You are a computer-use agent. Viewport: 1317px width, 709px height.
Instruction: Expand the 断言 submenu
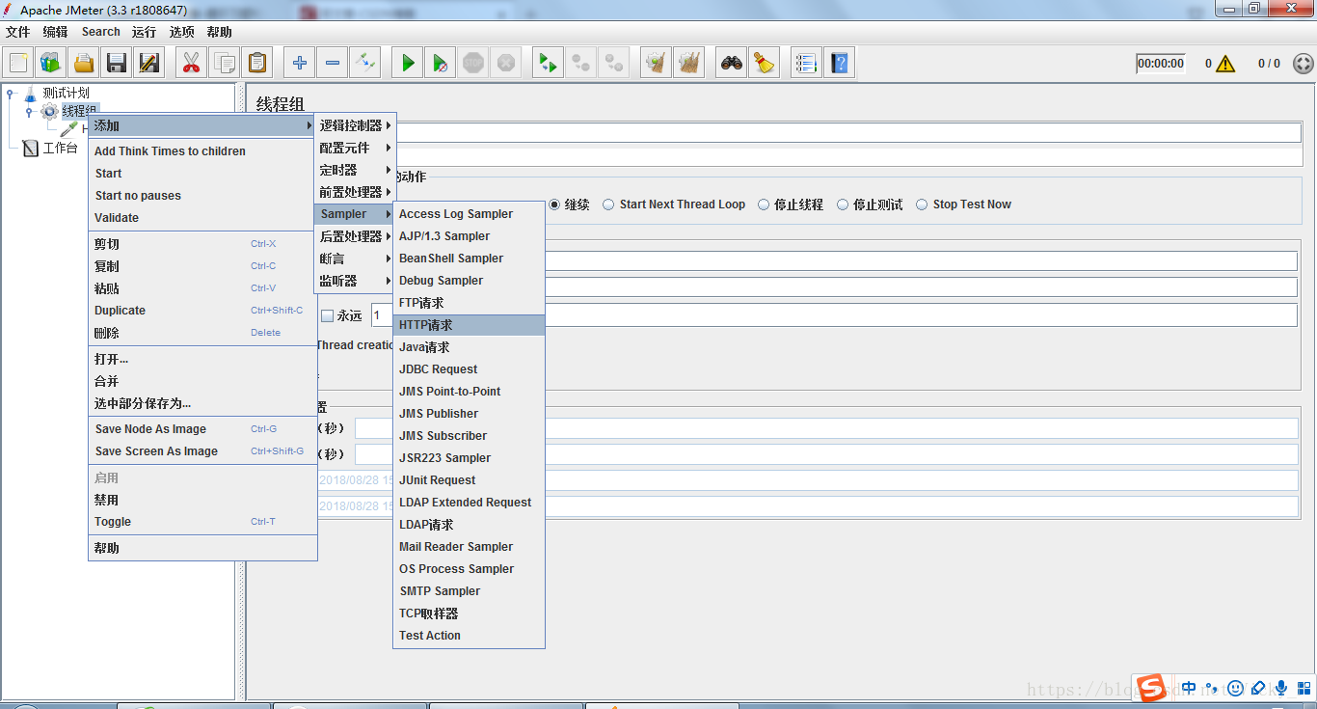[x=356, y=259]
